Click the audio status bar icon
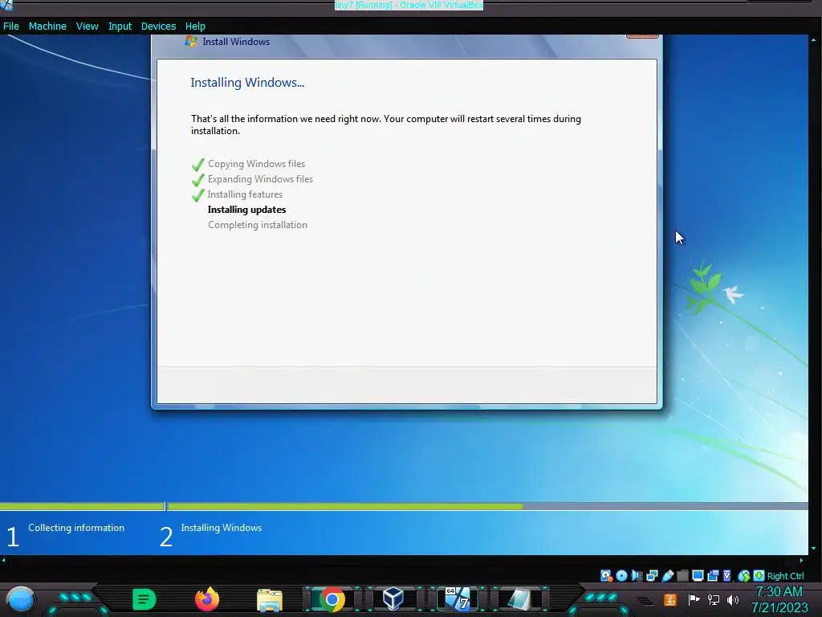 [637, 575]
